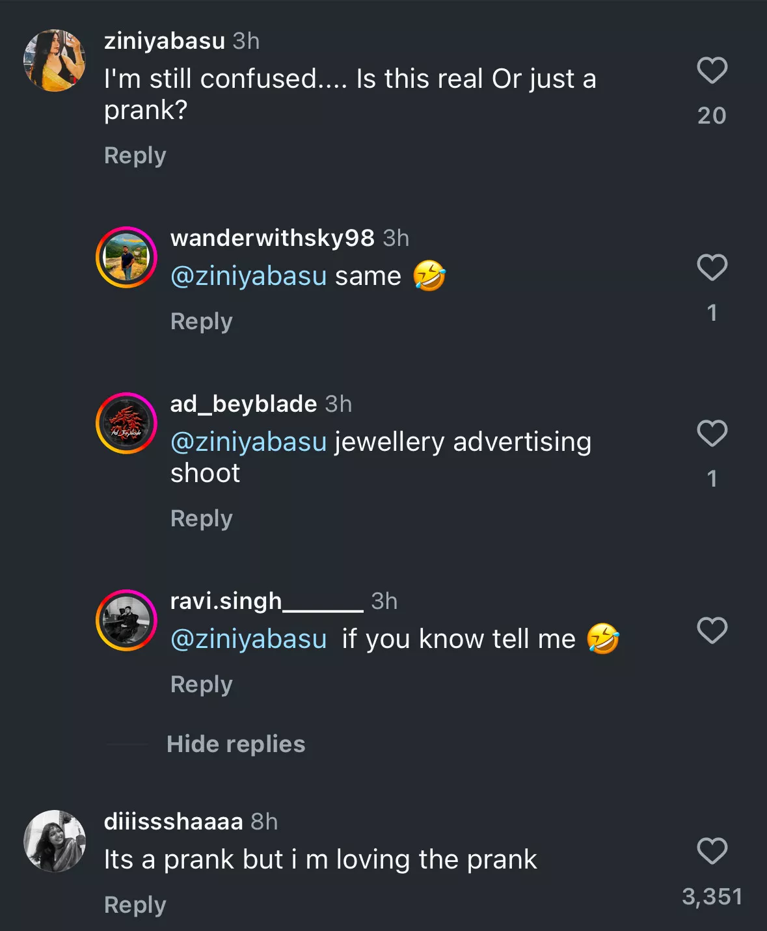
Task: Heart diiissshaaaa's prank comment
Action: pyautogui.click(x=712, y=851)
